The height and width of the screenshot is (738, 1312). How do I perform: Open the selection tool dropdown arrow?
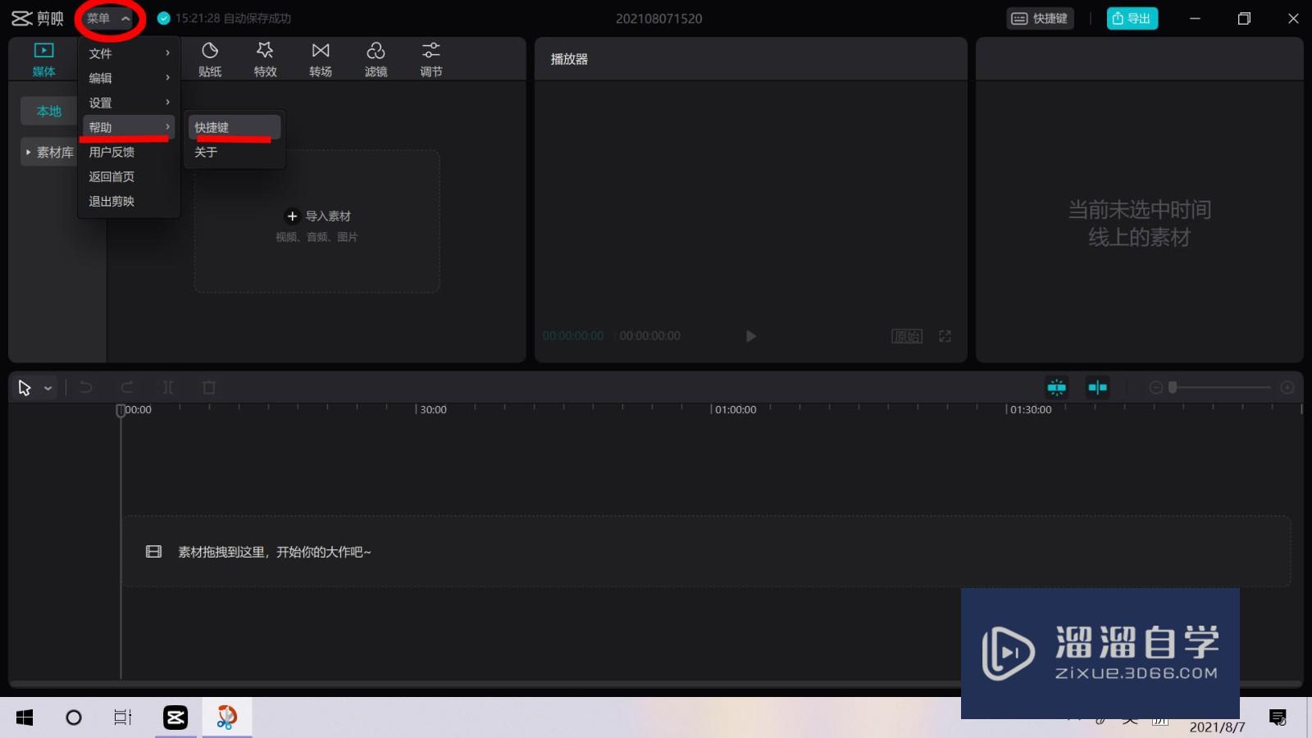(48, 388)
